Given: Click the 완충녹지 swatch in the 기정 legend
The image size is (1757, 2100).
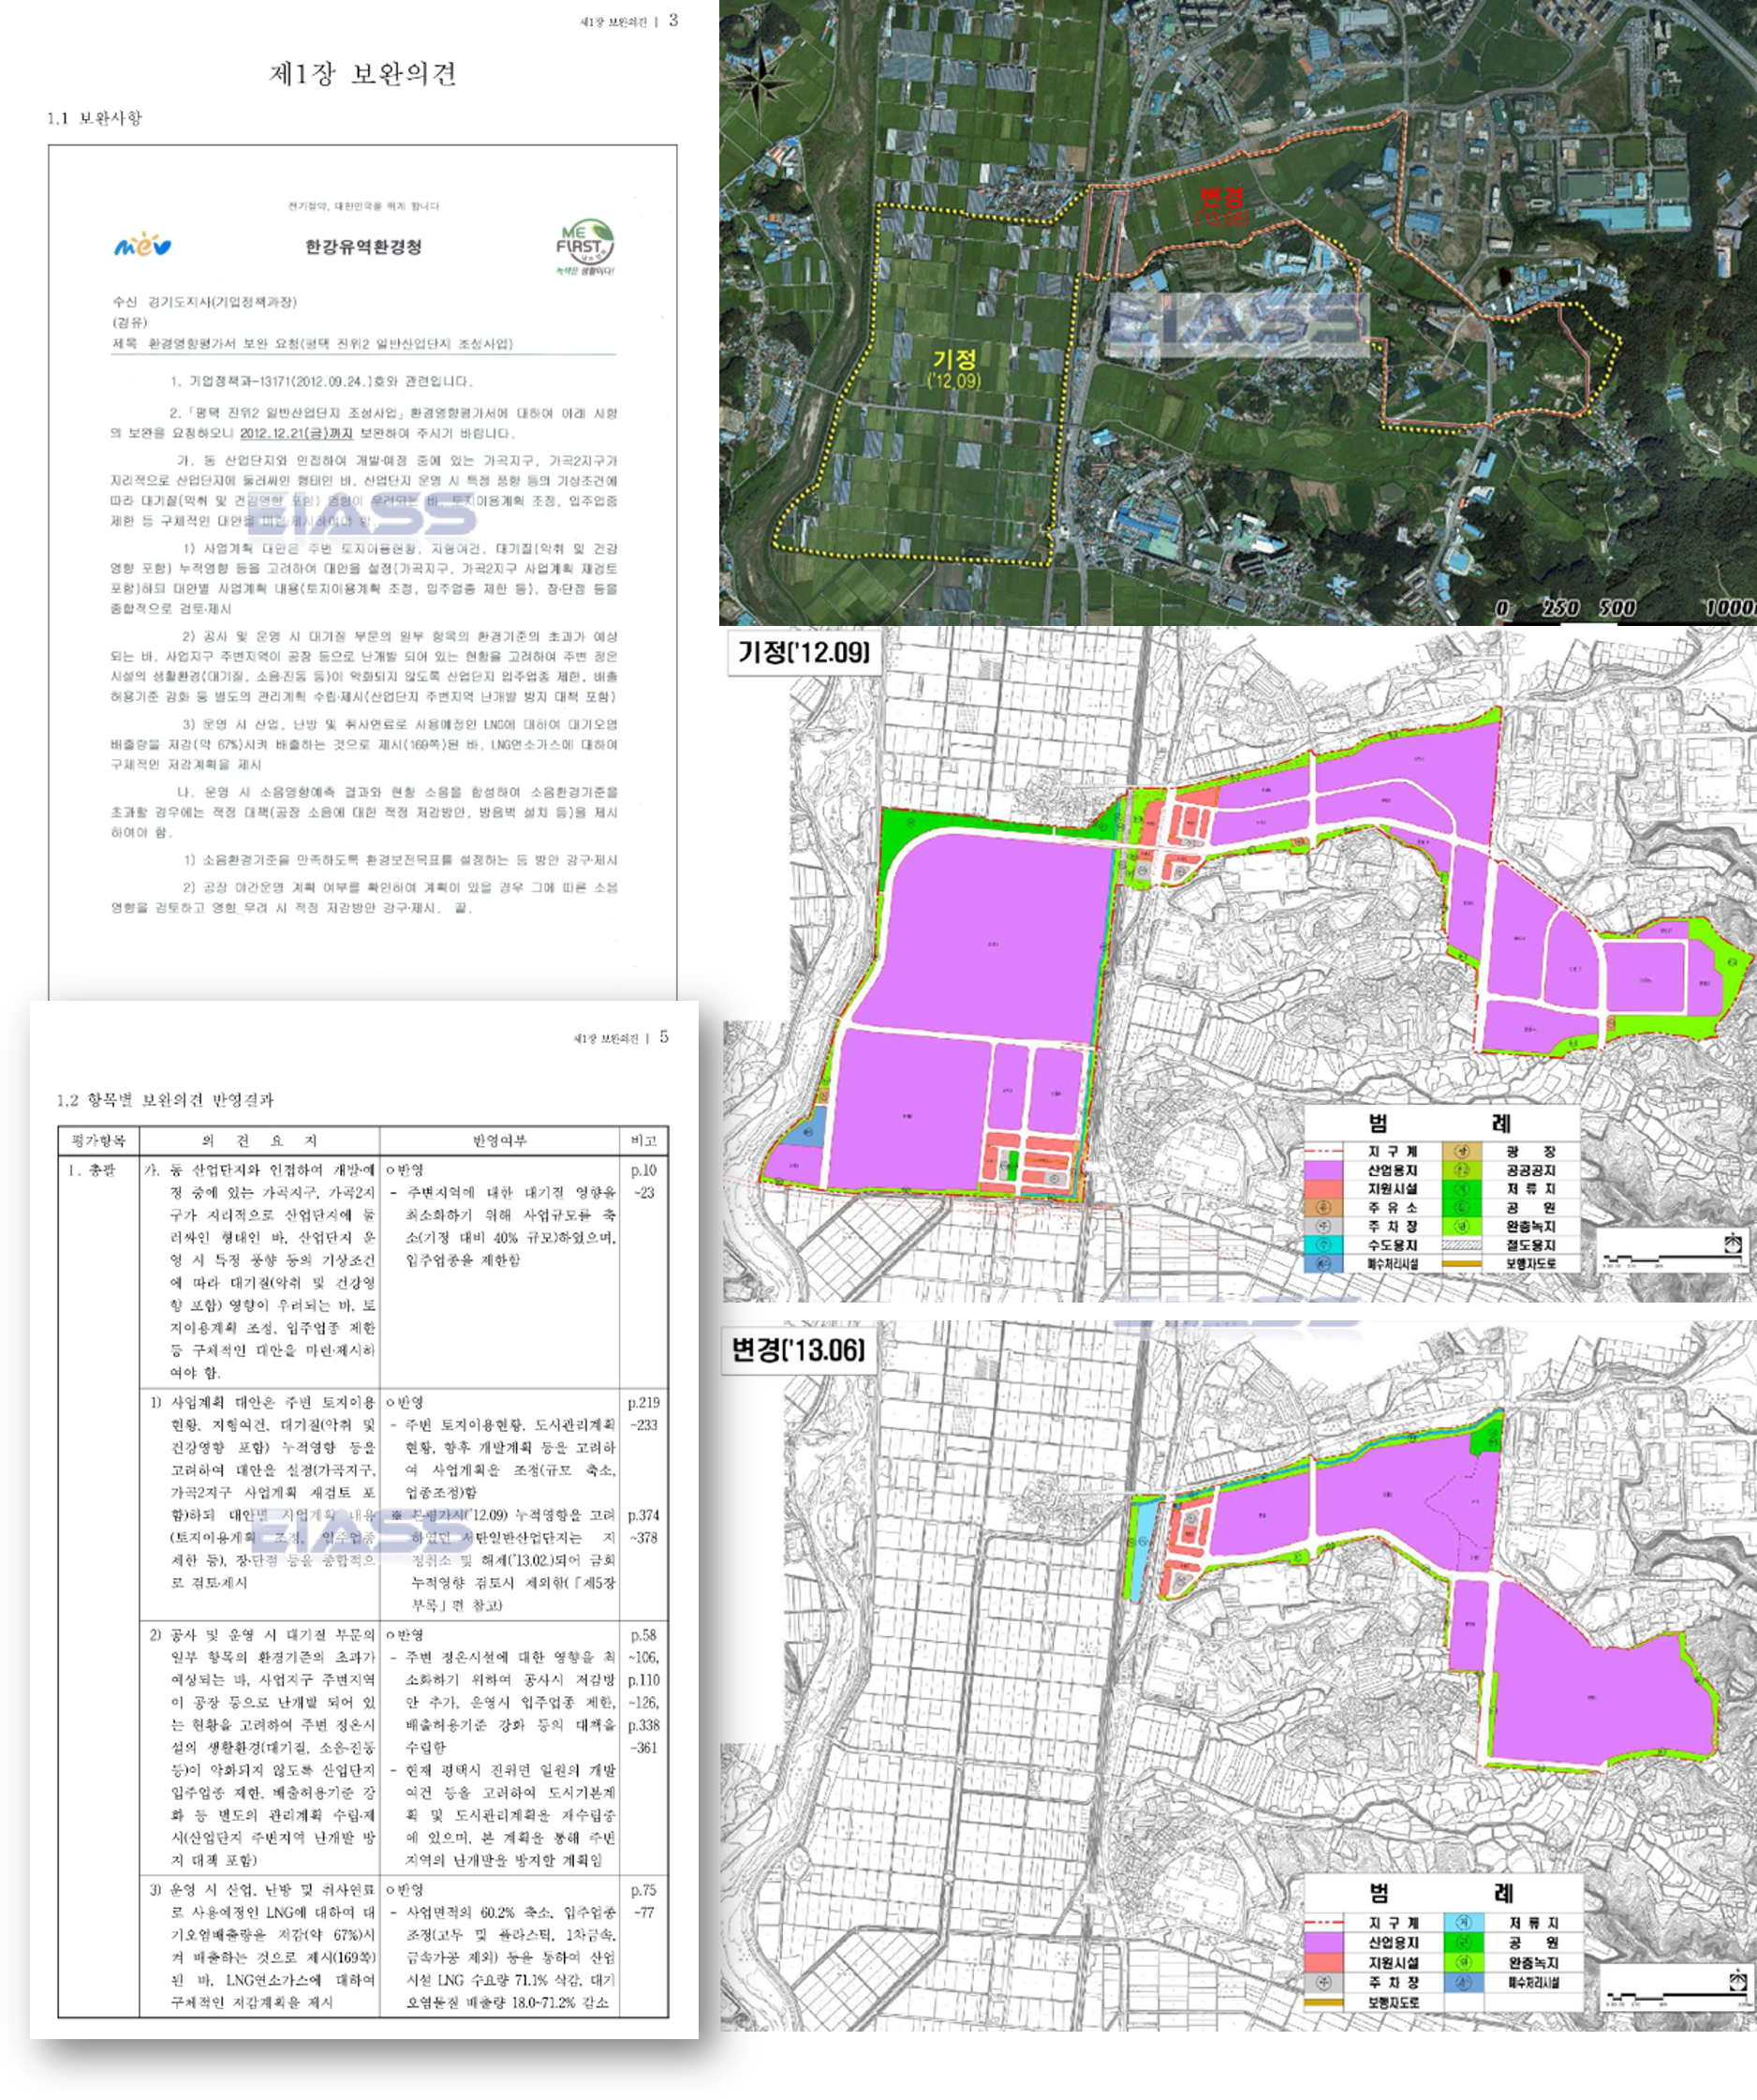Looking at the screenshot, I should coord(1460,1226).
